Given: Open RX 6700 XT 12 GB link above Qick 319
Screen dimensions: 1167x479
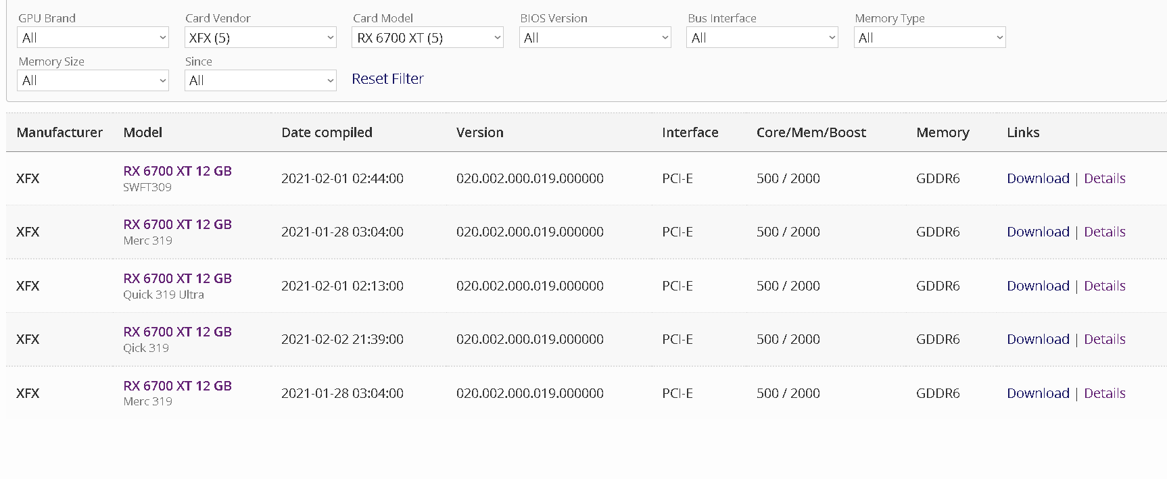Looking at the screenshot, I should [177, 332].
